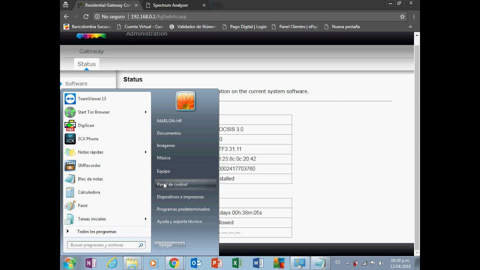Open Action Center flag icon
480x270 pixels.
click(373, 263)
